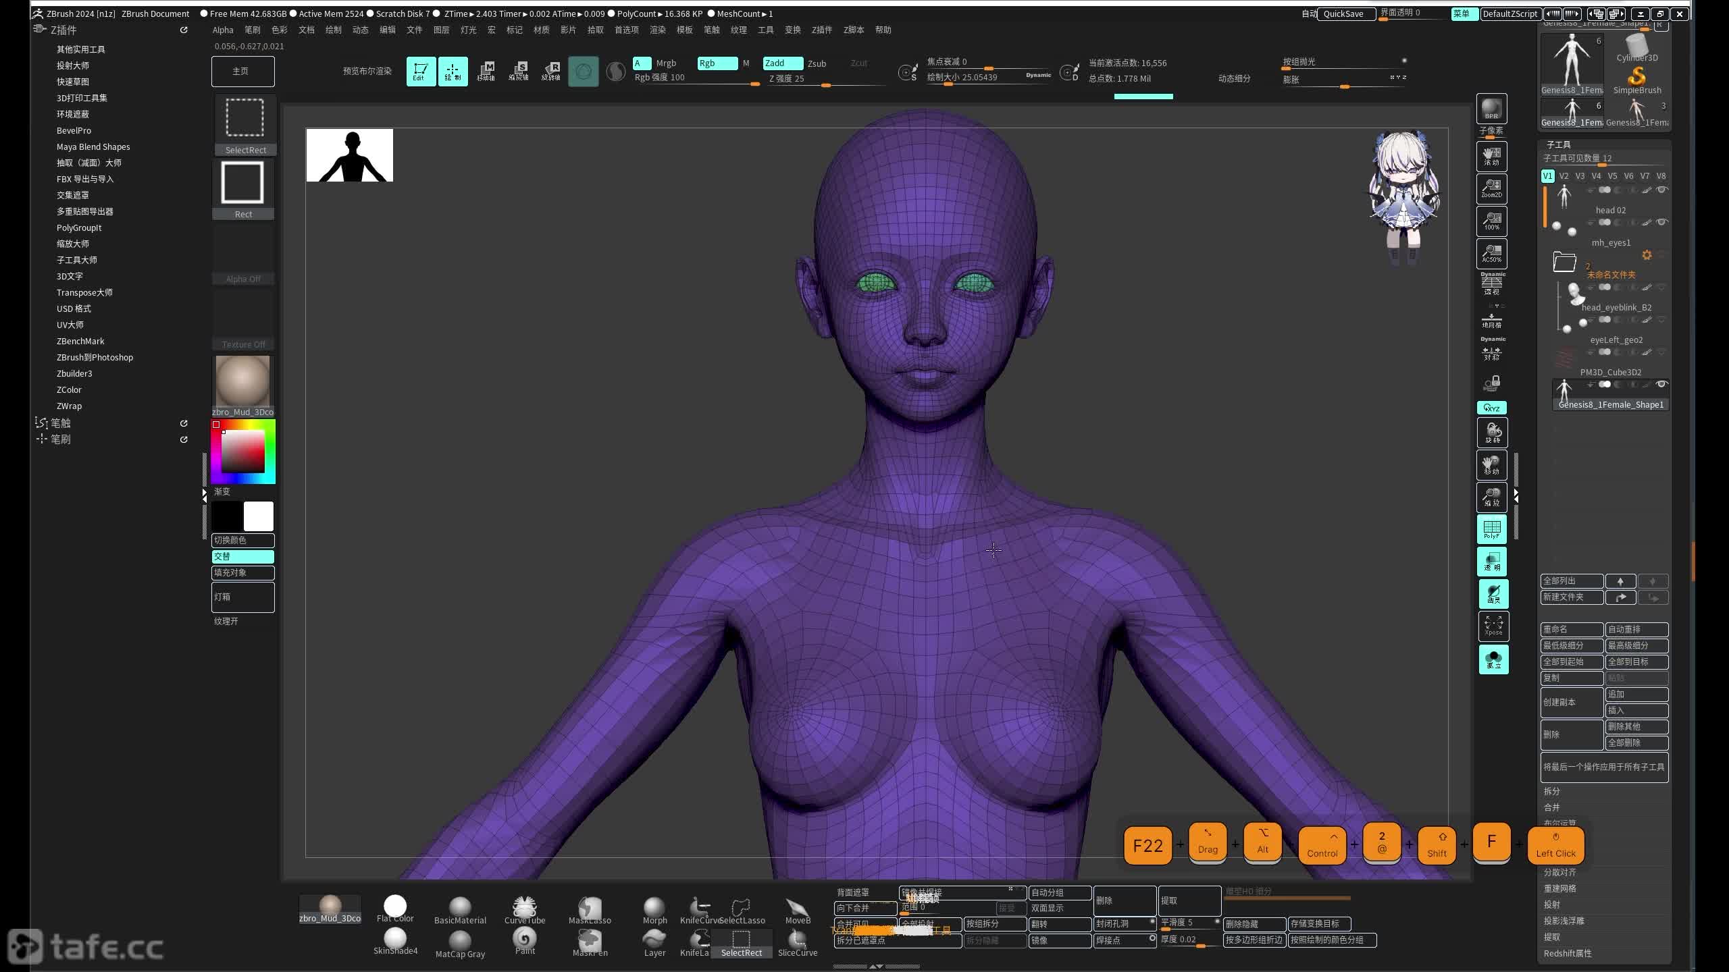Screen dimensions: 1729x972
Task: Toggle the Zsub mode
Action: pos(817,63)
